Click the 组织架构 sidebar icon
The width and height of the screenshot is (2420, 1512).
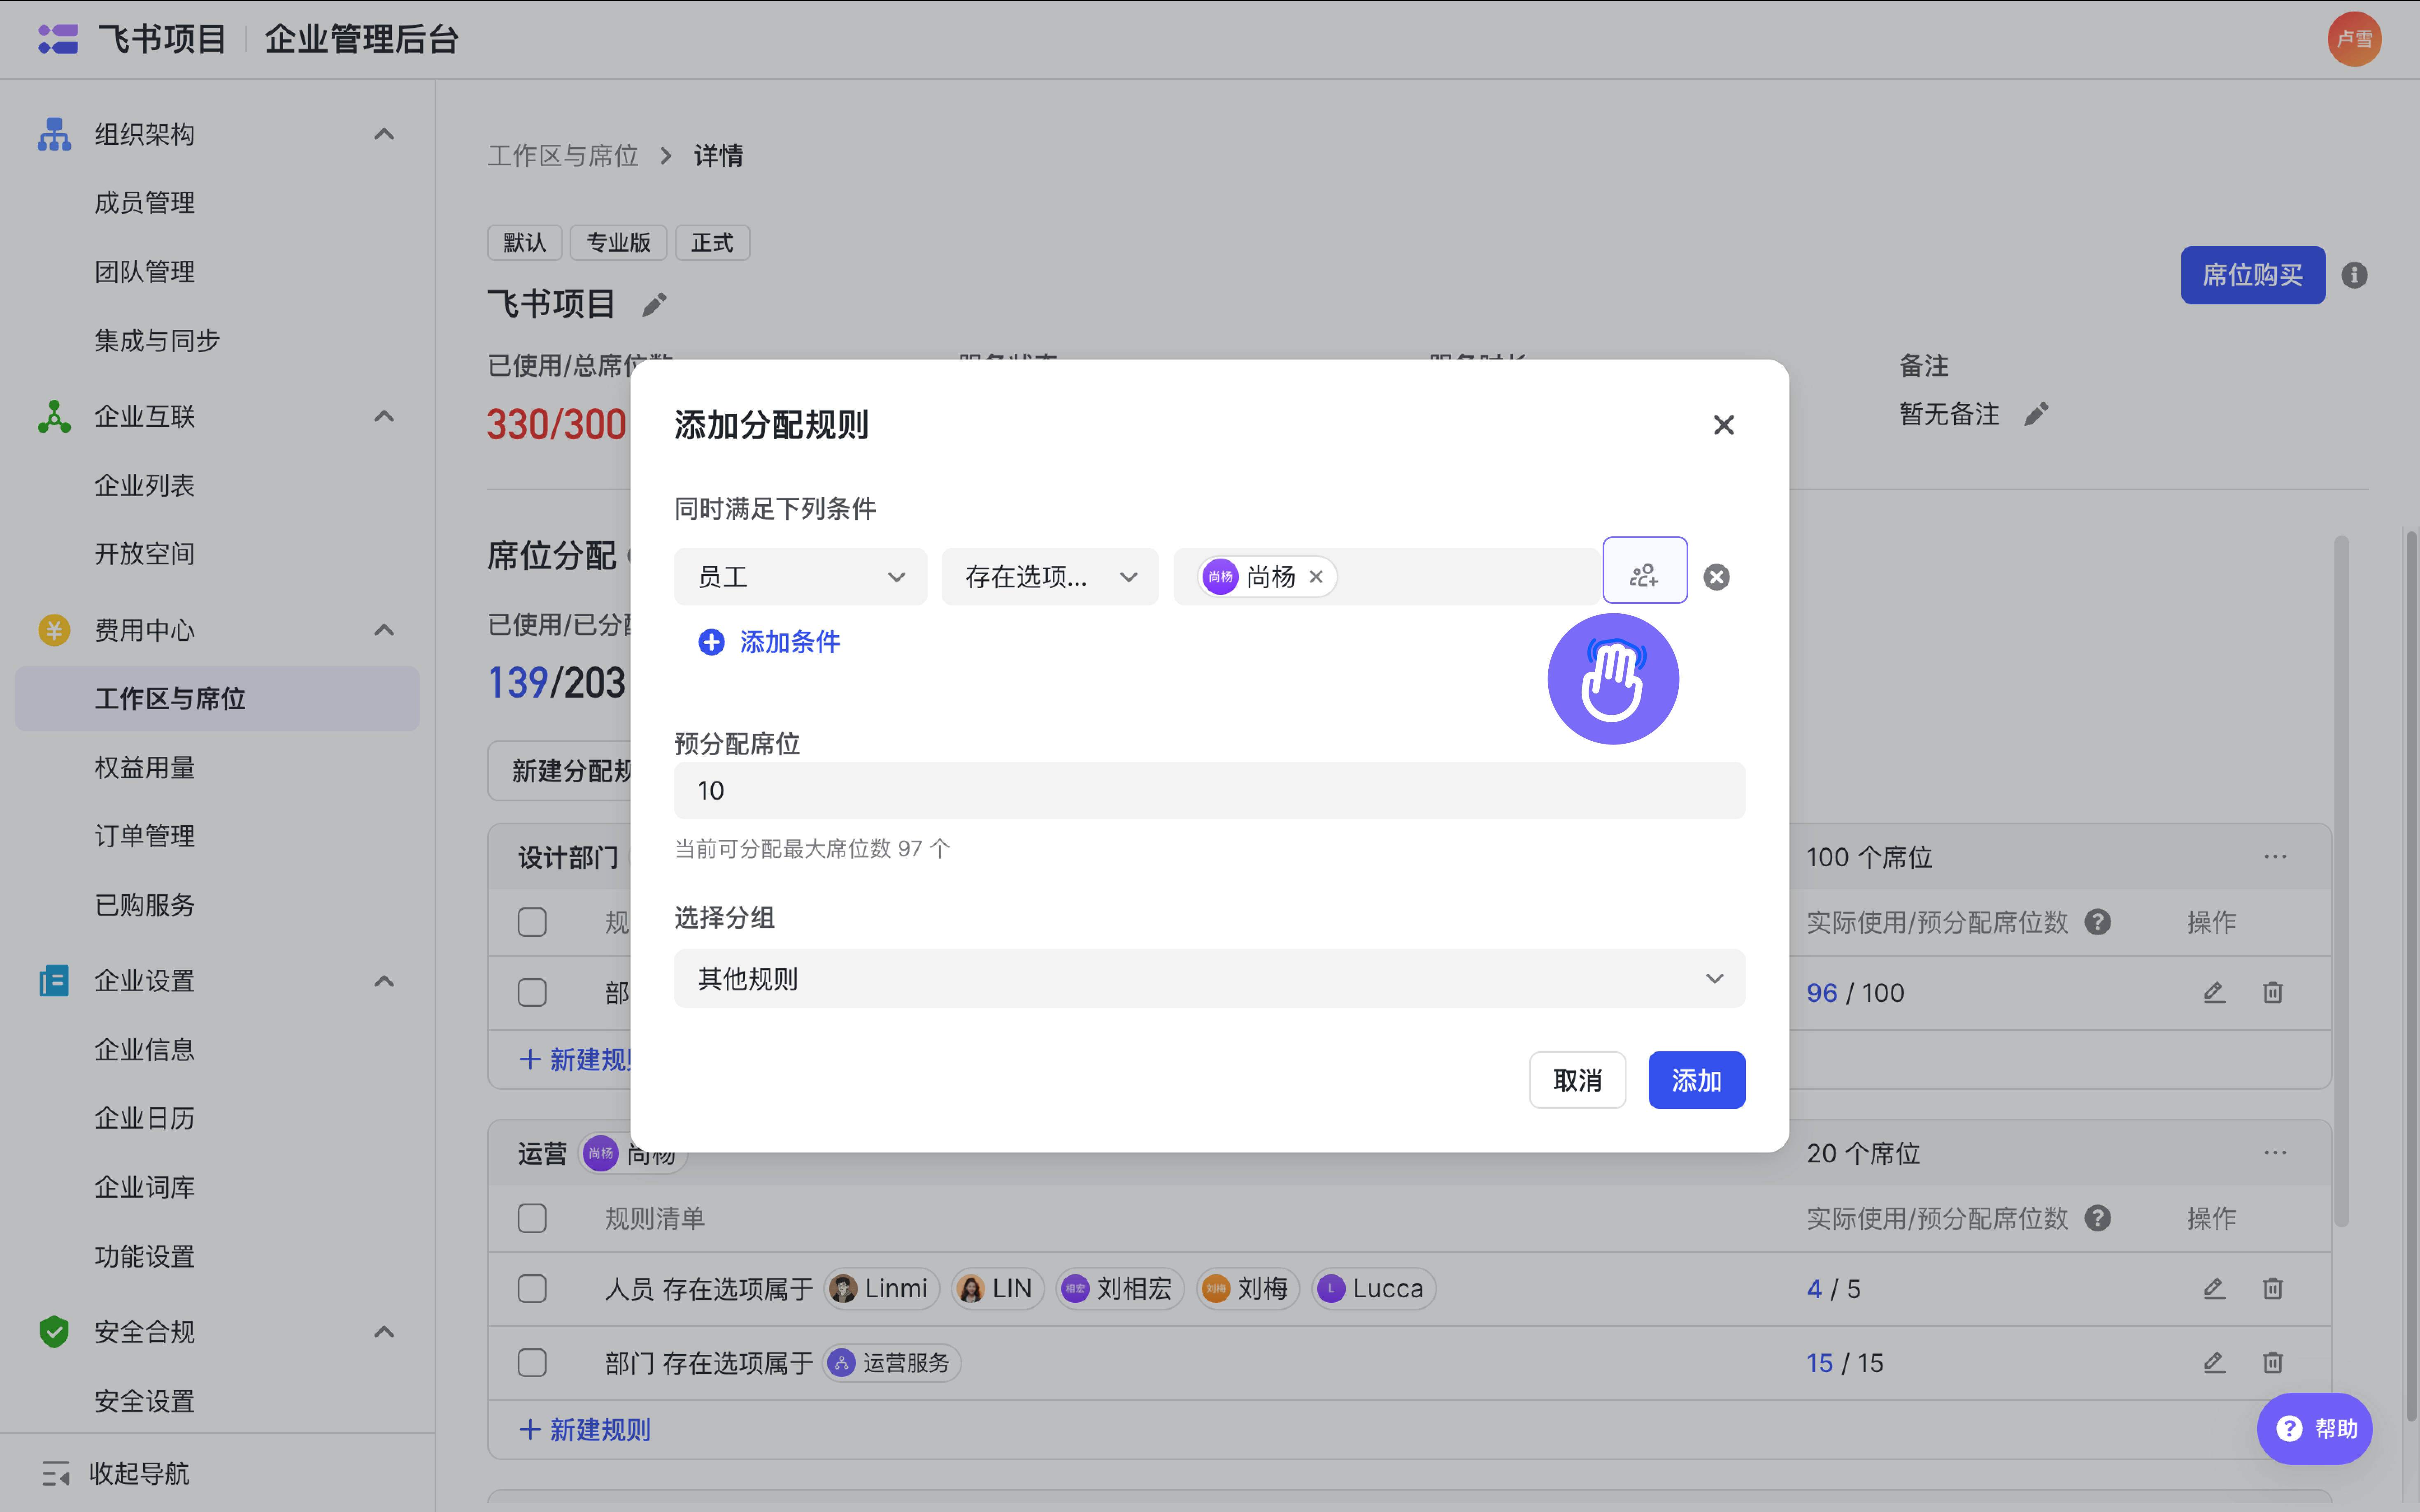tap(54, 134)
